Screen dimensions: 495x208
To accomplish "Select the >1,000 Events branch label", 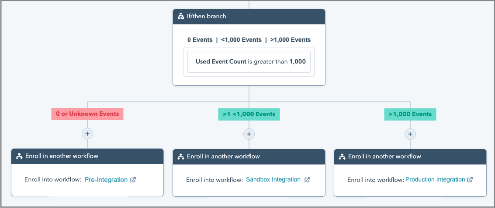I will tap(410, 114).
